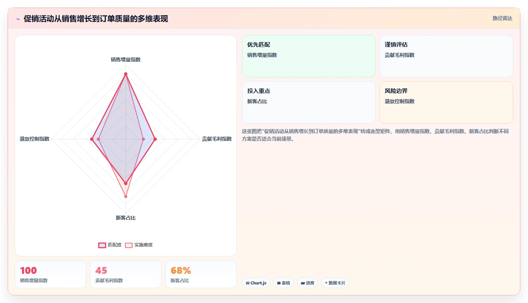Click the 新客占比 radar axis label
Viewport: 528px width, 303px height.
[126, 218]
